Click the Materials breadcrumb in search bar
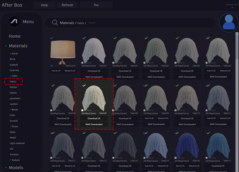The image size is (239, 172). tap(67, 23)
